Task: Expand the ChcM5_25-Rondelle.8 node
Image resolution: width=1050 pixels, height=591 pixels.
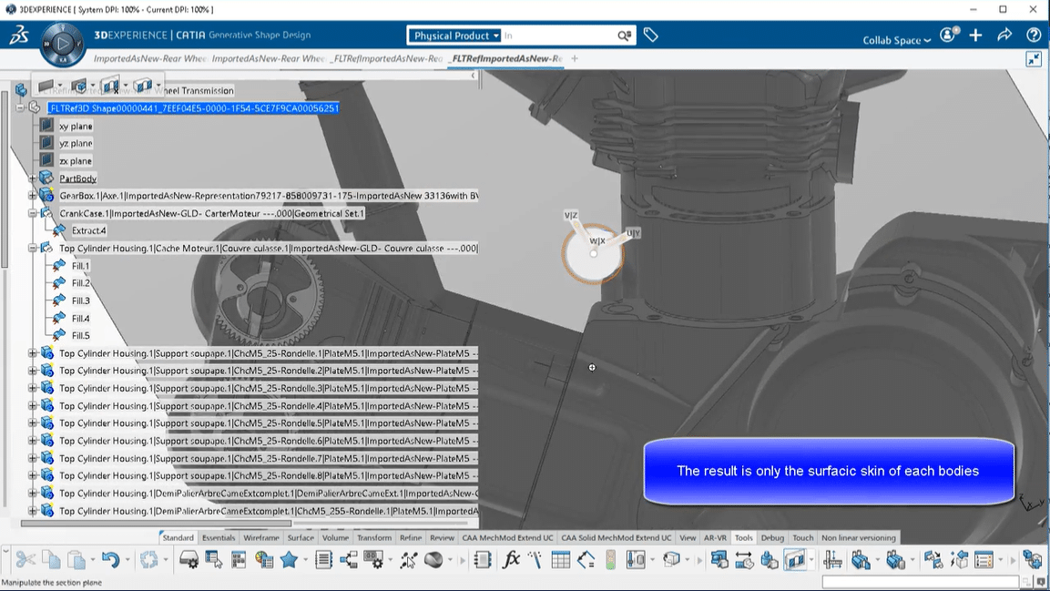Action: click(x=32, y=475)
